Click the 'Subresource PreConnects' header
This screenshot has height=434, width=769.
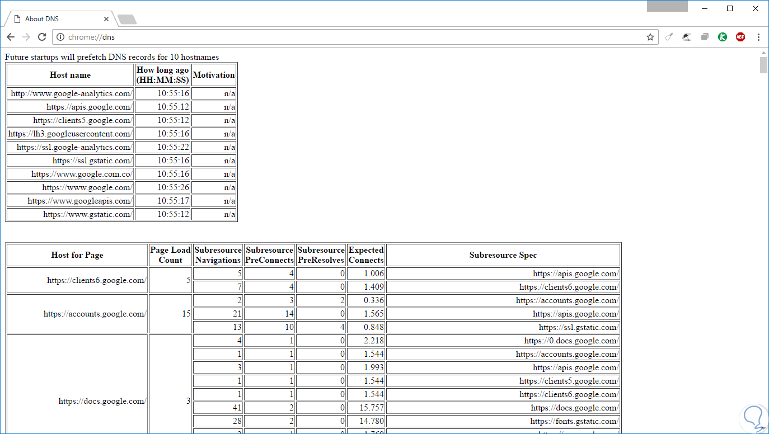(x=270, y=255)
